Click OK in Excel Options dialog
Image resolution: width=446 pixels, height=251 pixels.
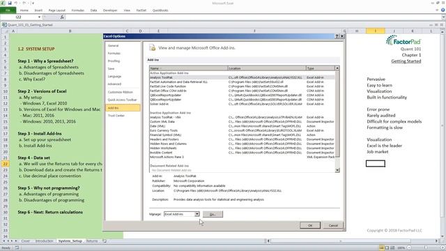[310, 225]
